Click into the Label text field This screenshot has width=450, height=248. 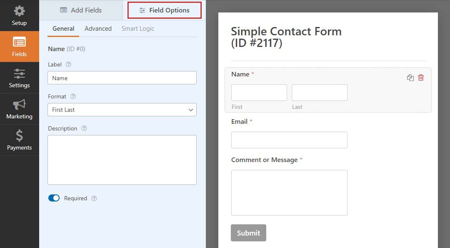tap(122, 78)
